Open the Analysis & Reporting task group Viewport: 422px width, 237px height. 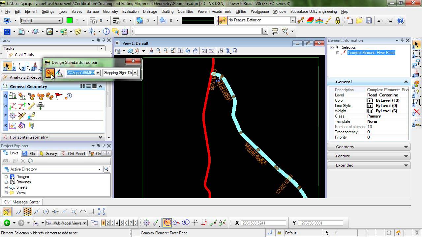[x=22, y=77]
